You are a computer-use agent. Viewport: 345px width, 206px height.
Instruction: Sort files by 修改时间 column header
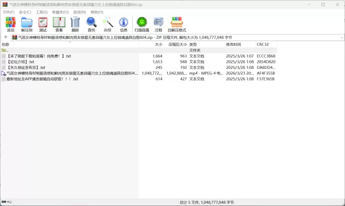click(233, 44)
